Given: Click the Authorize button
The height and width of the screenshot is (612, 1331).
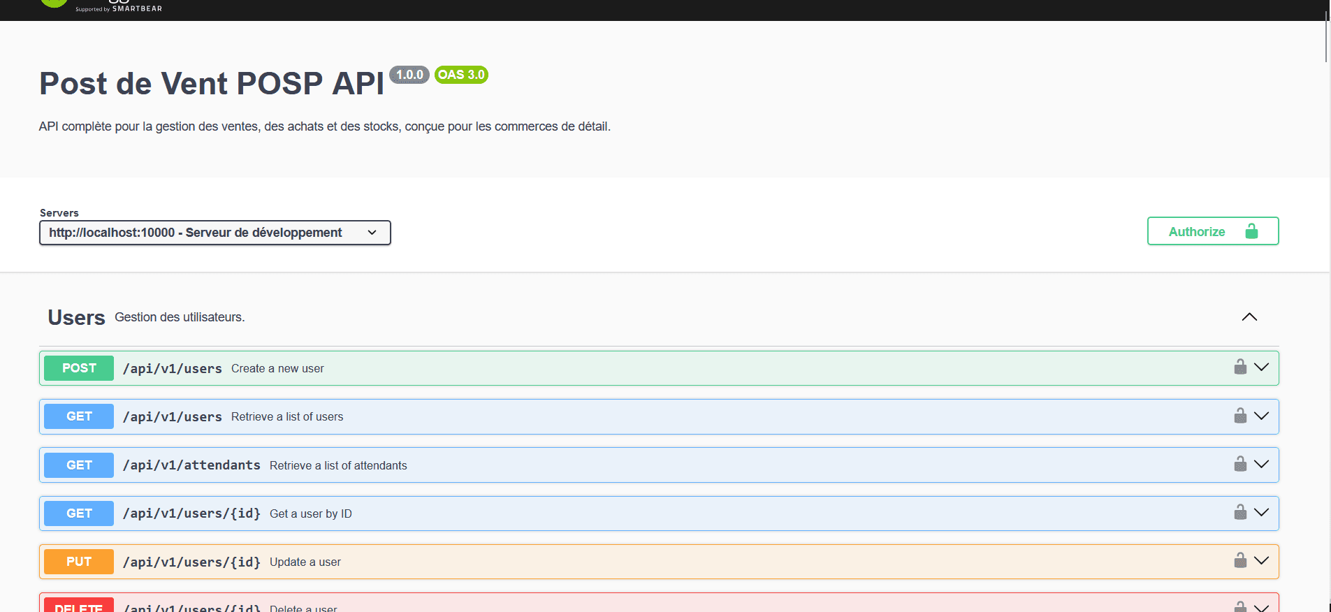Looking at the screenshot, I should click(x=1212, y=231).
